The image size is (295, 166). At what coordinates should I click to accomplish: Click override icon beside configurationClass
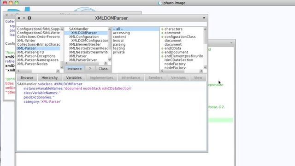click(x=162, y=37)
